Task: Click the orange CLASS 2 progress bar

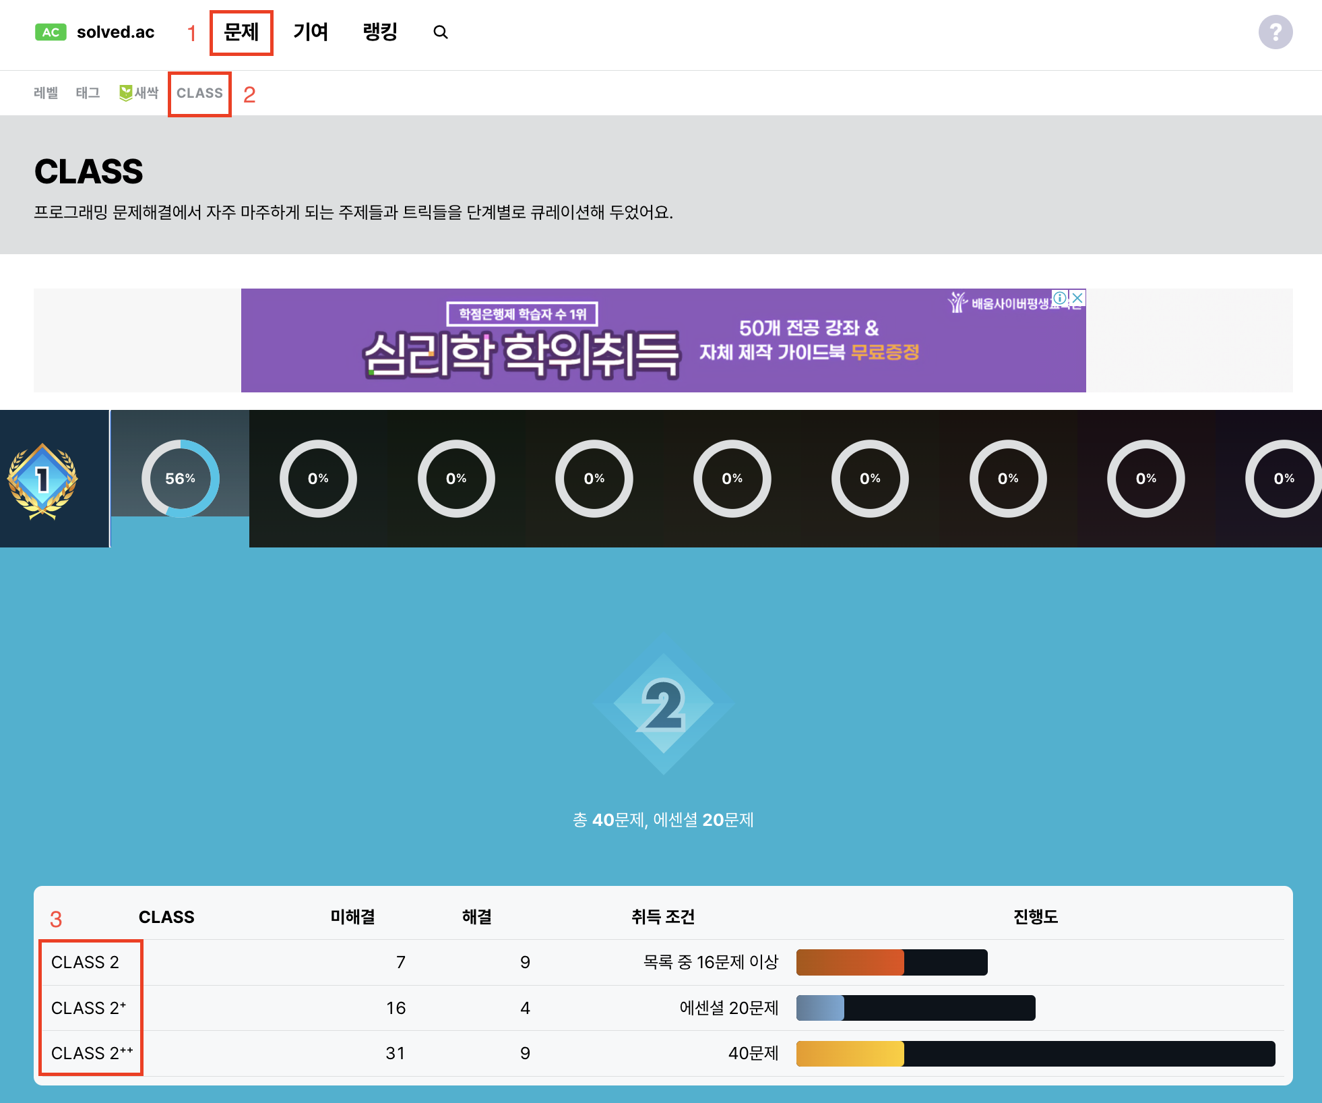Action: click(891, 962)
